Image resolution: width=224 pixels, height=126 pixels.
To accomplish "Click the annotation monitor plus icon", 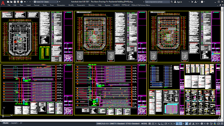I will coord(208,124).
